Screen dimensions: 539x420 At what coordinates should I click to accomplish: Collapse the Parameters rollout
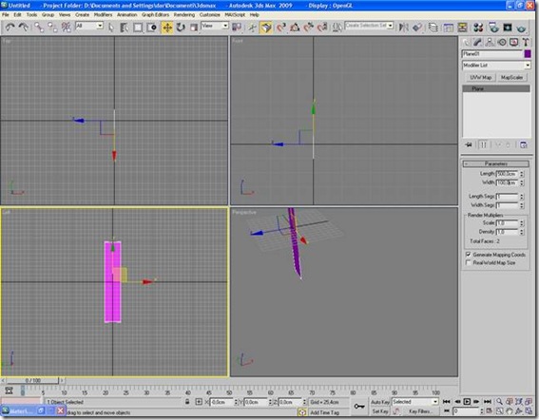coord(496,164)
